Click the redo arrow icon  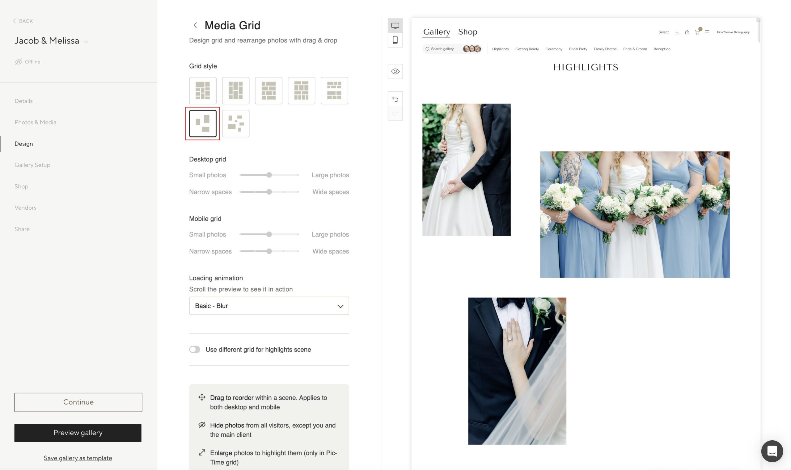pyautogui.click(x=395, y=113)
